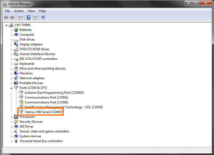The image size is (214, 155).
Task: Click the Teensy USB Serial port icon
Action: tap(21, 112)
